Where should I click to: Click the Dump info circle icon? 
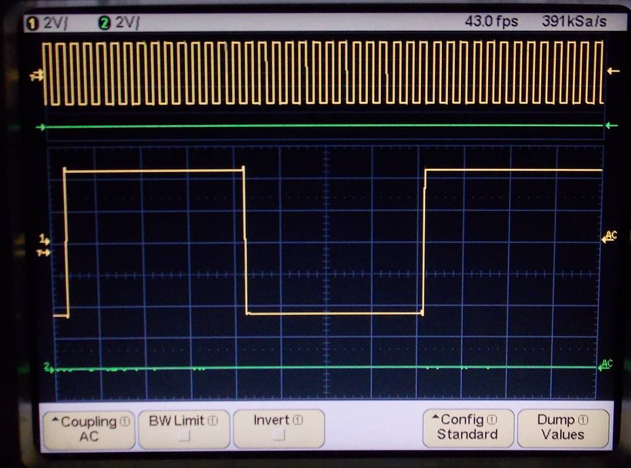[584, 420]
